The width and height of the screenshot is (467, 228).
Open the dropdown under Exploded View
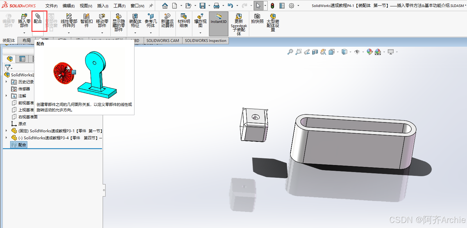200,33
